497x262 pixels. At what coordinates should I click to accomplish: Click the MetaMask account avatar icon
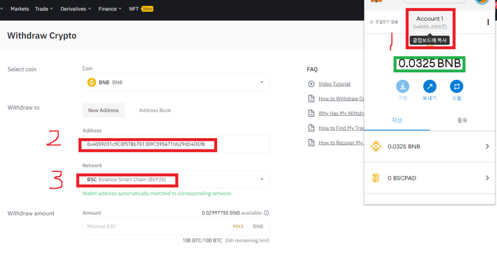click(x=482, y=1)
